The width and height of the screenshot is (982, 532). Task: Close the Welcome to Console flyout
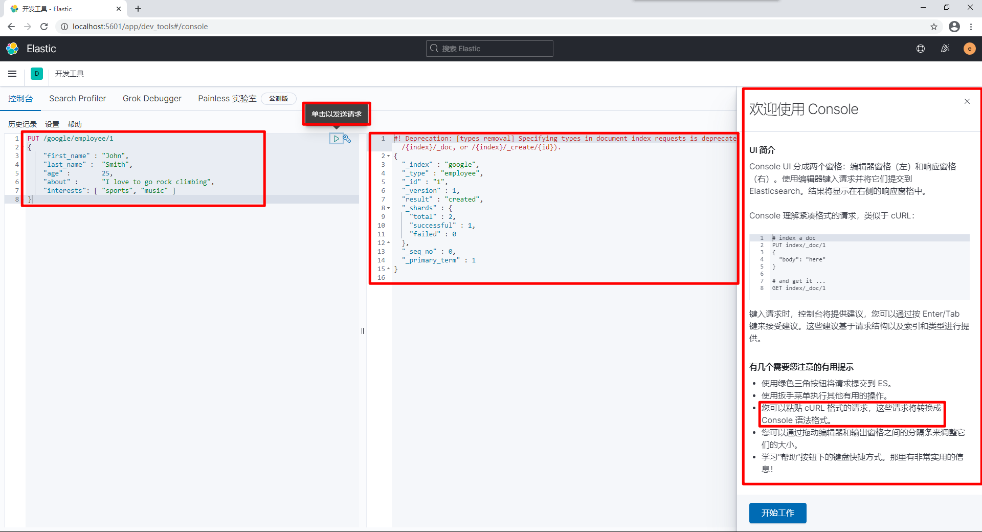[967, 101]
